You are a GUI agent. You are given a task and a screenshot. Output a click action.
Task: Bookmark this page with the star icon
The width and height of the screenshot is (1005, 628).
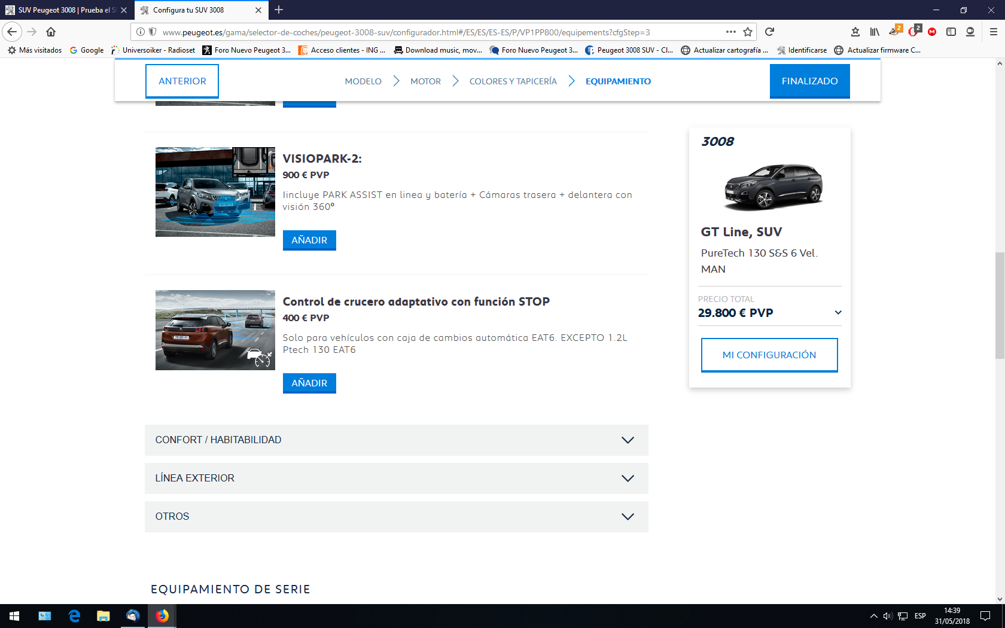(748, 32)
